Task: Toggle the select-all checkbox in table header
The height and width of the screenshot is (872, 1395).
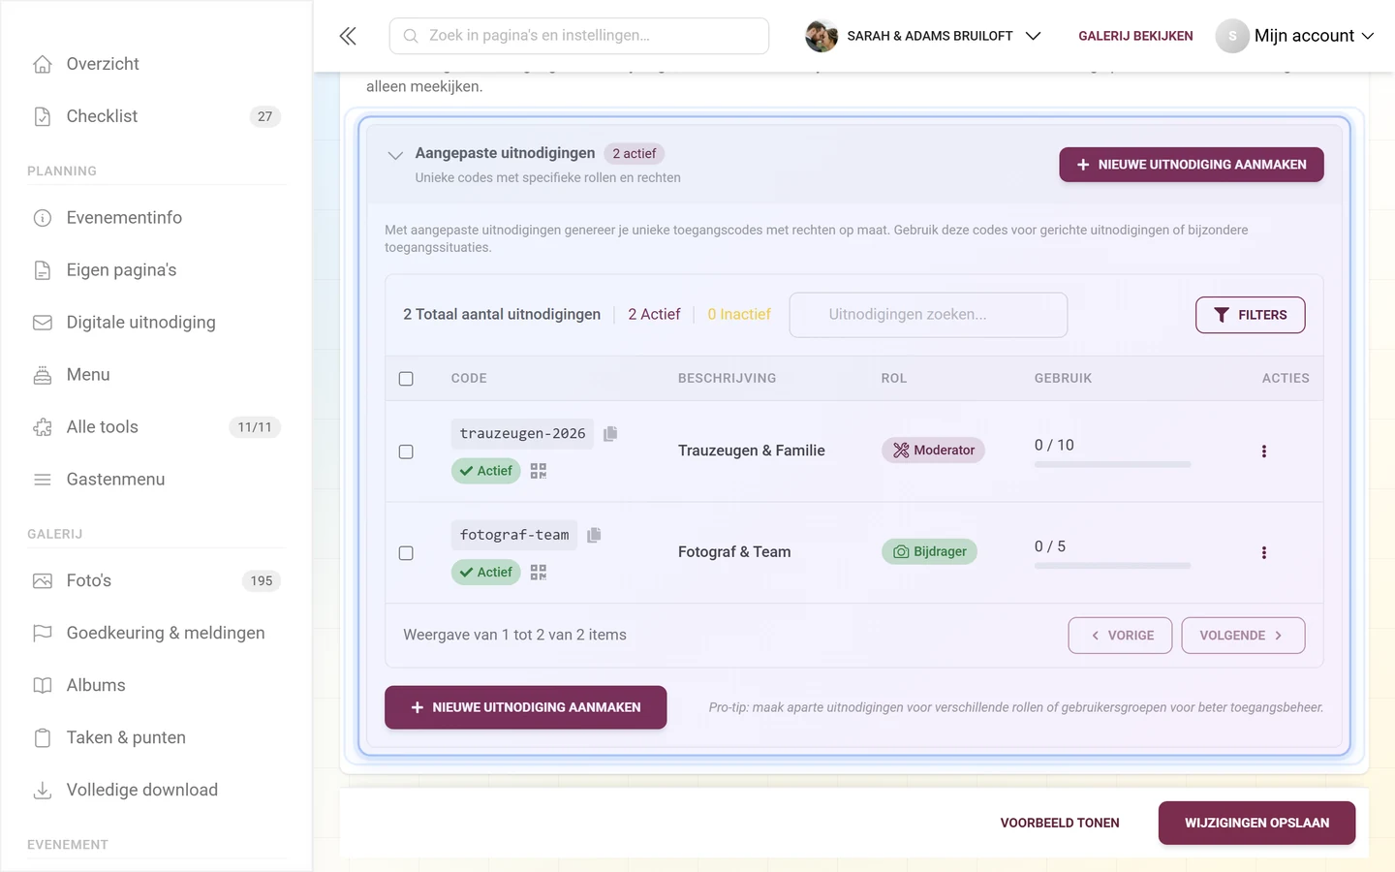Action: click(406, 379)
